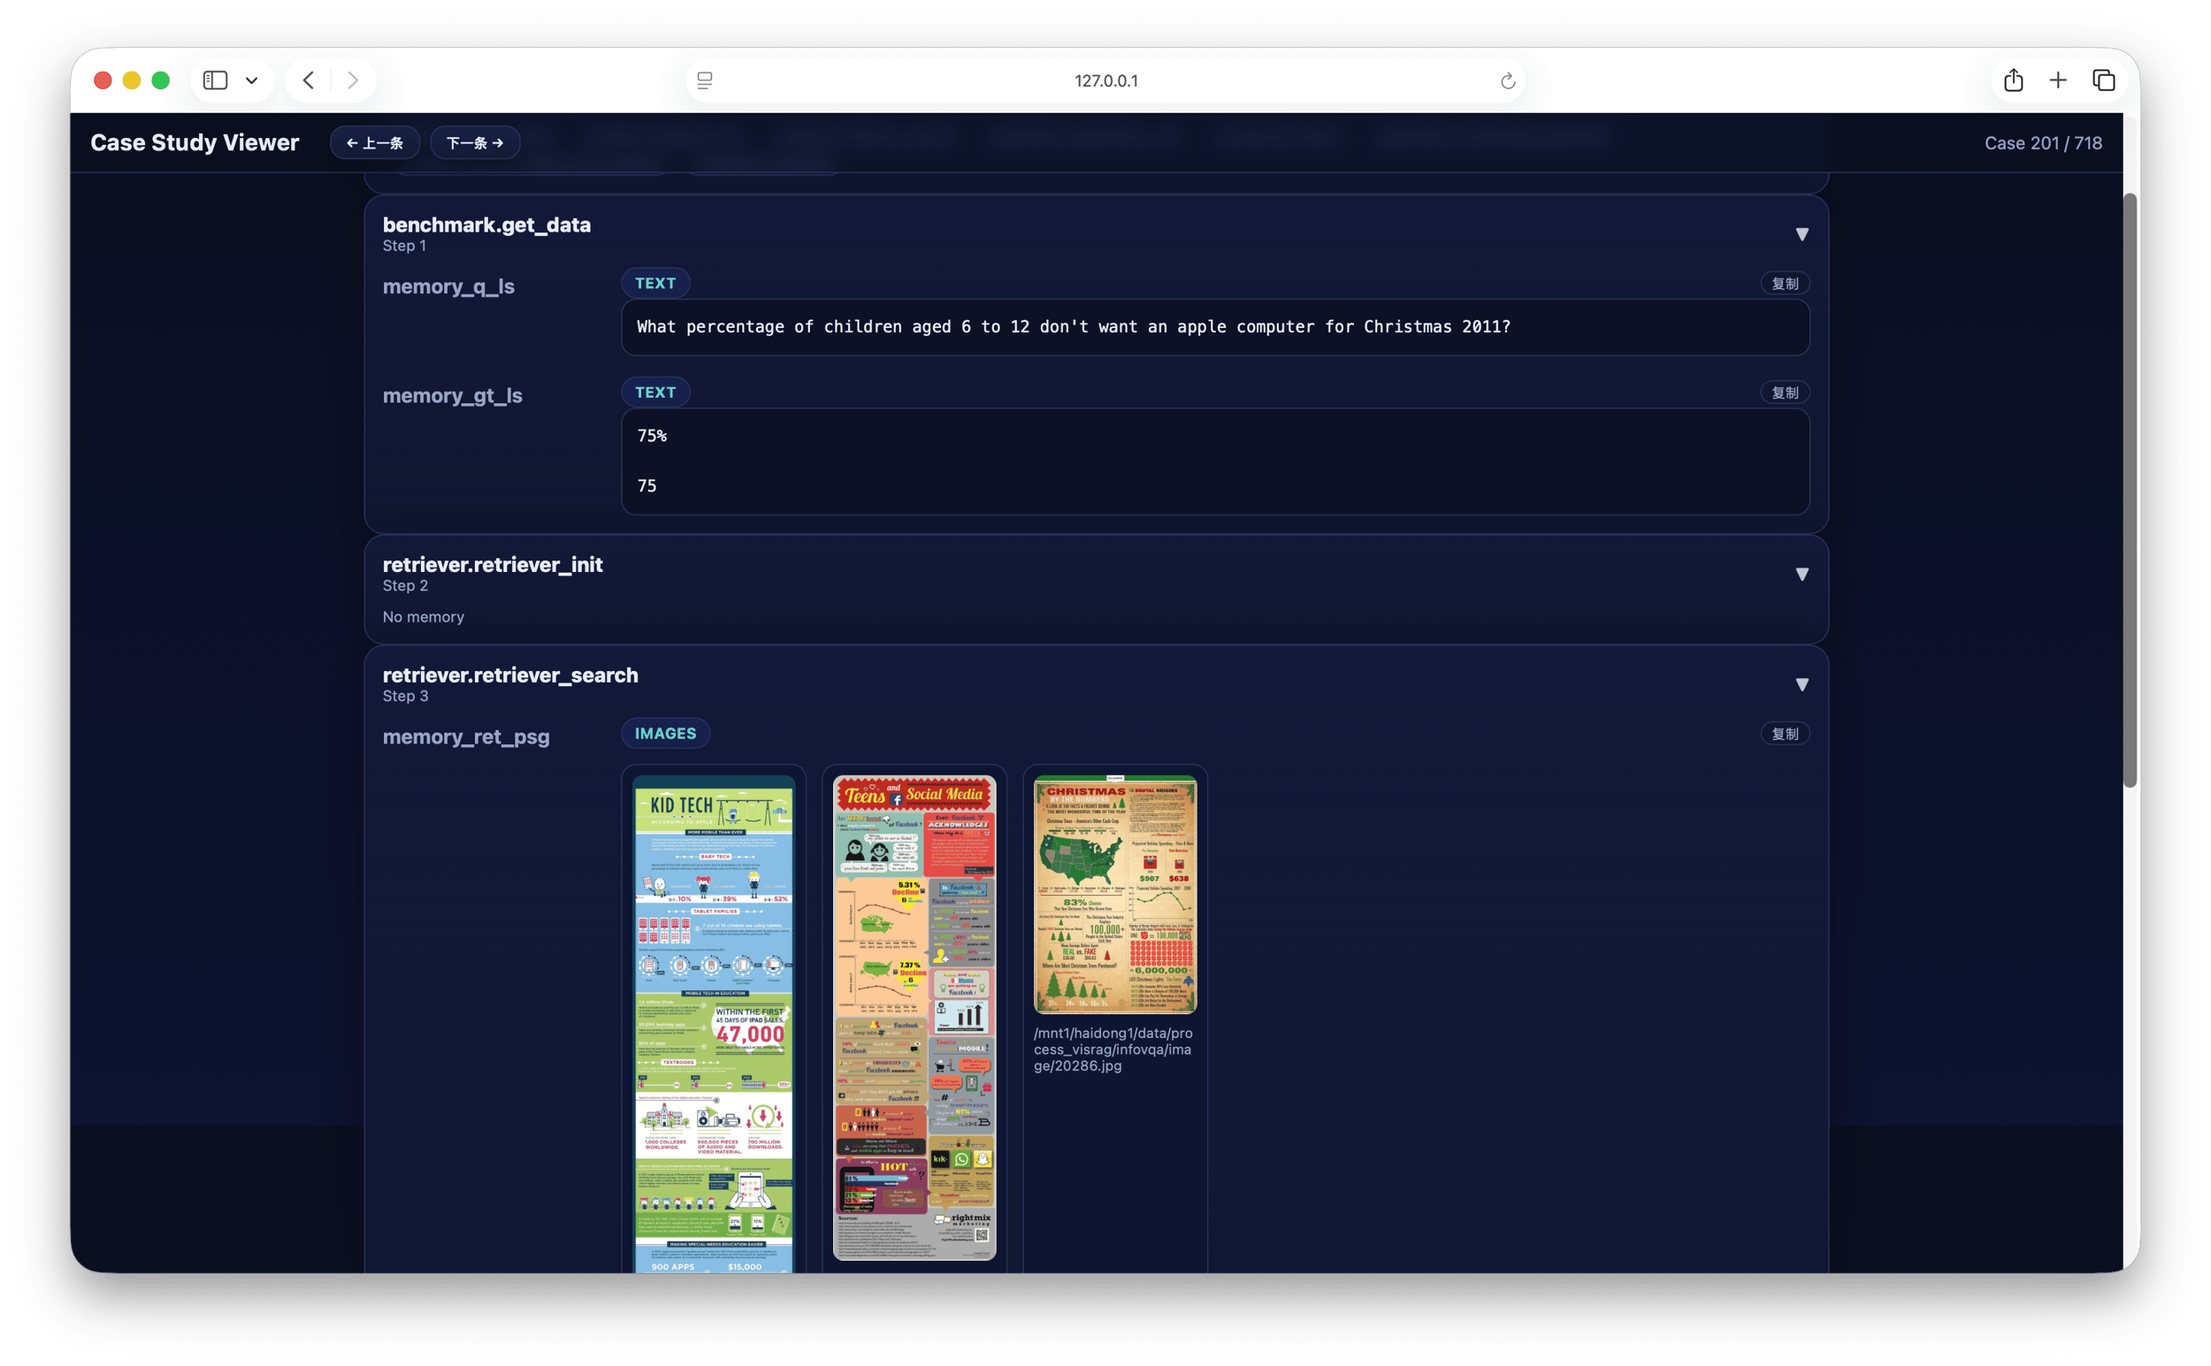Go forward with the browser forward arrow
Screen dimensions: 2211x1366
pyautogui.click(x=353, y=80)
